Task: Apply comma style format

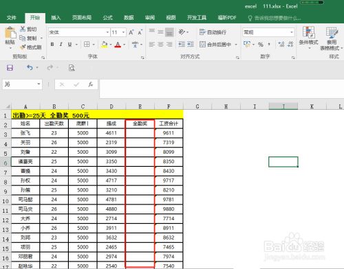Action: point(269,45)
